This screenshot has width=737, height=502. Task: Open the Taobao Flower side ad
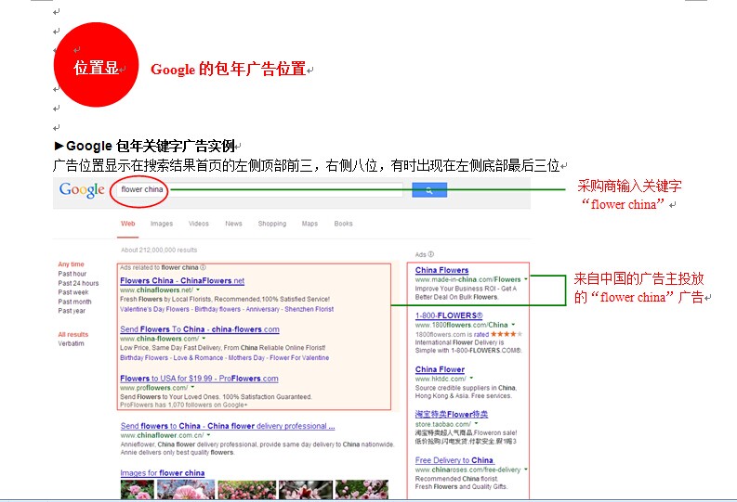[x=452, y=414]
